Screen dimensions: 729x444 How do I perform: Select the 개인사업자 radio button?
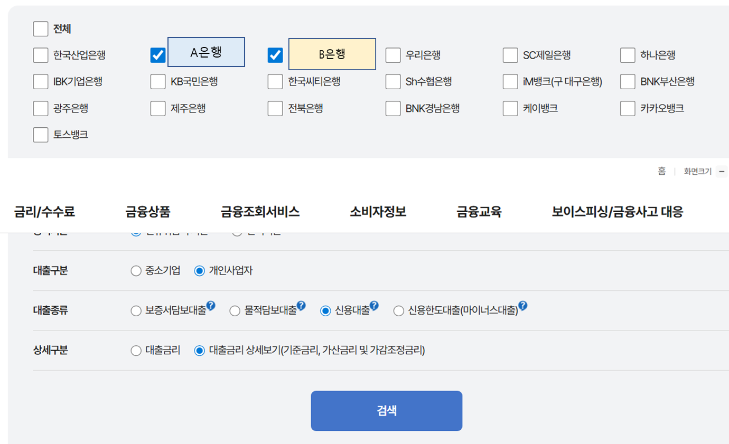pos(199,271)
